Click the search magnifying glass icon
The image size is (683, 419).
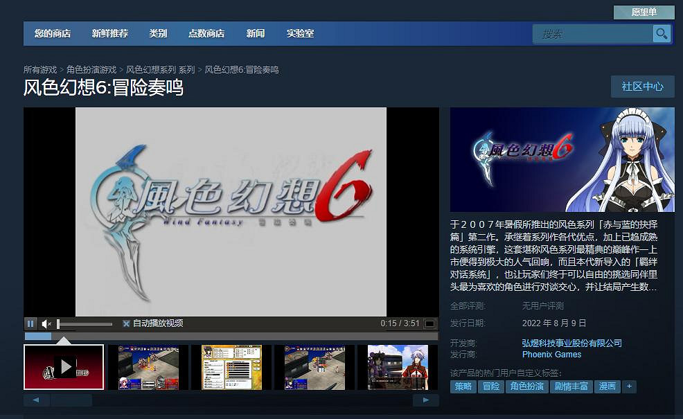click(x=662, y=33)
